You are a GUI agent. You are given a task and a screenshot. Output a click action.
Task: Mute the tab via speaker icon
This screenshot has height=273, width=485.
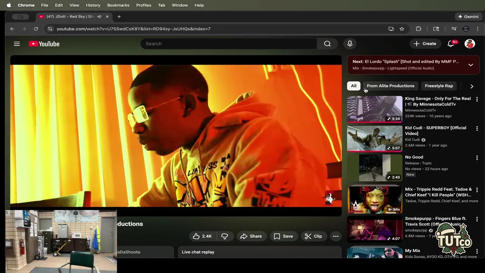click(99, 17)
